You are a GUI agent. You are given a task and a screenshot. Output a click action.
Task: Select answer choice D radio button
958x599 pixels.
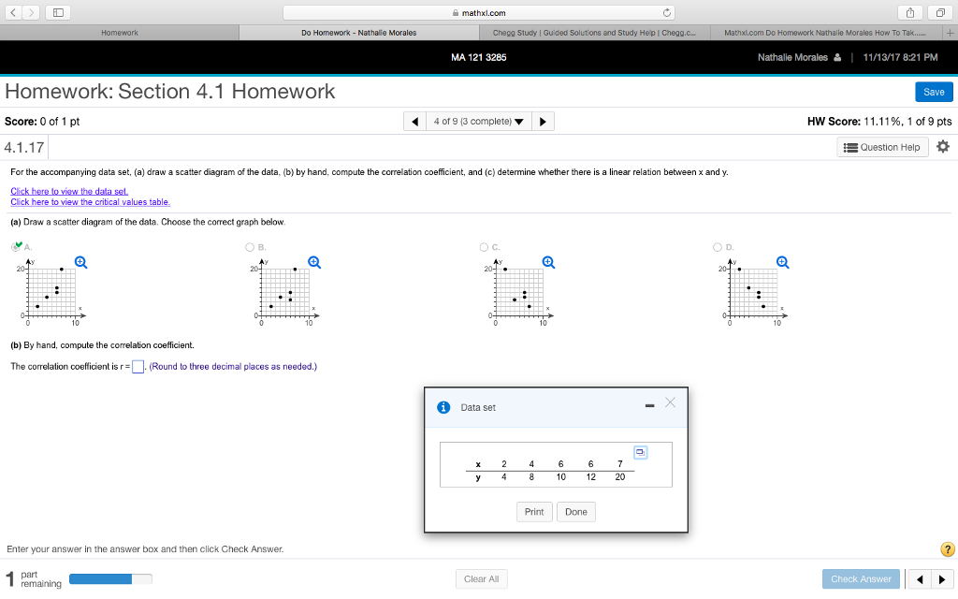click(x=717, y=246)
